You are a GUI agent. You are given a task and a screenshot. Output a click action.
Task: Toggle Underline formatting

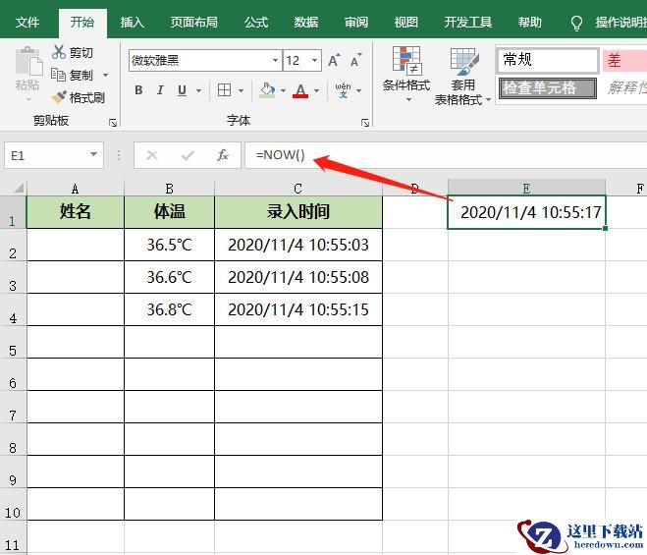(182, 90)
